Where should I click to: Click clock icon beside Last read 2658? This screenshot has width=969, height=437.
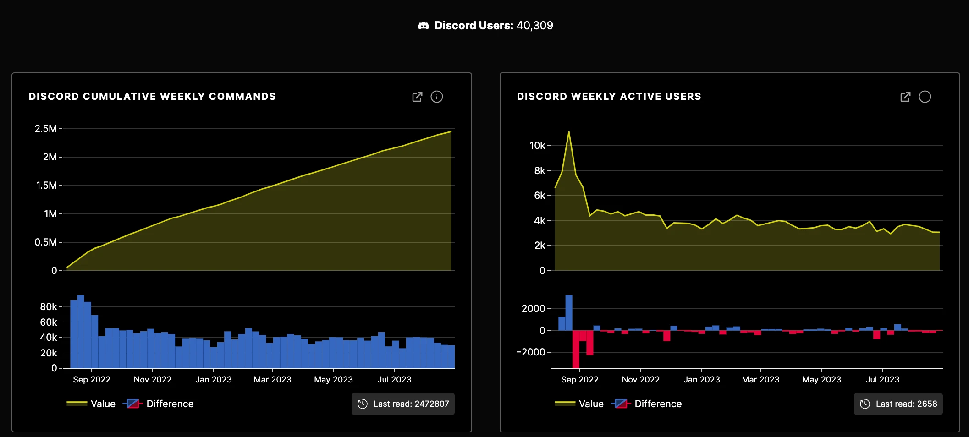864,404
